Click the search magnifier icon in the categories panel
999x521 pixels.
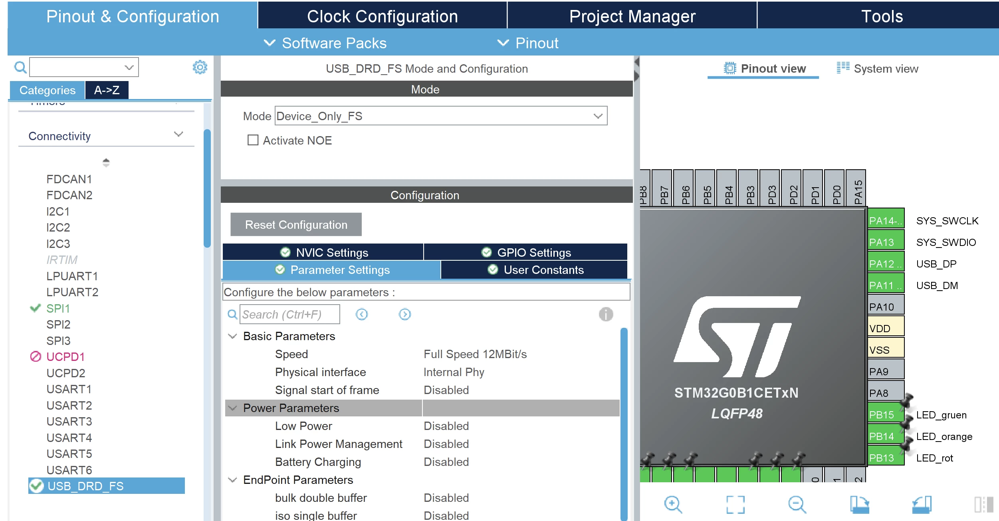tap(20, 67)
